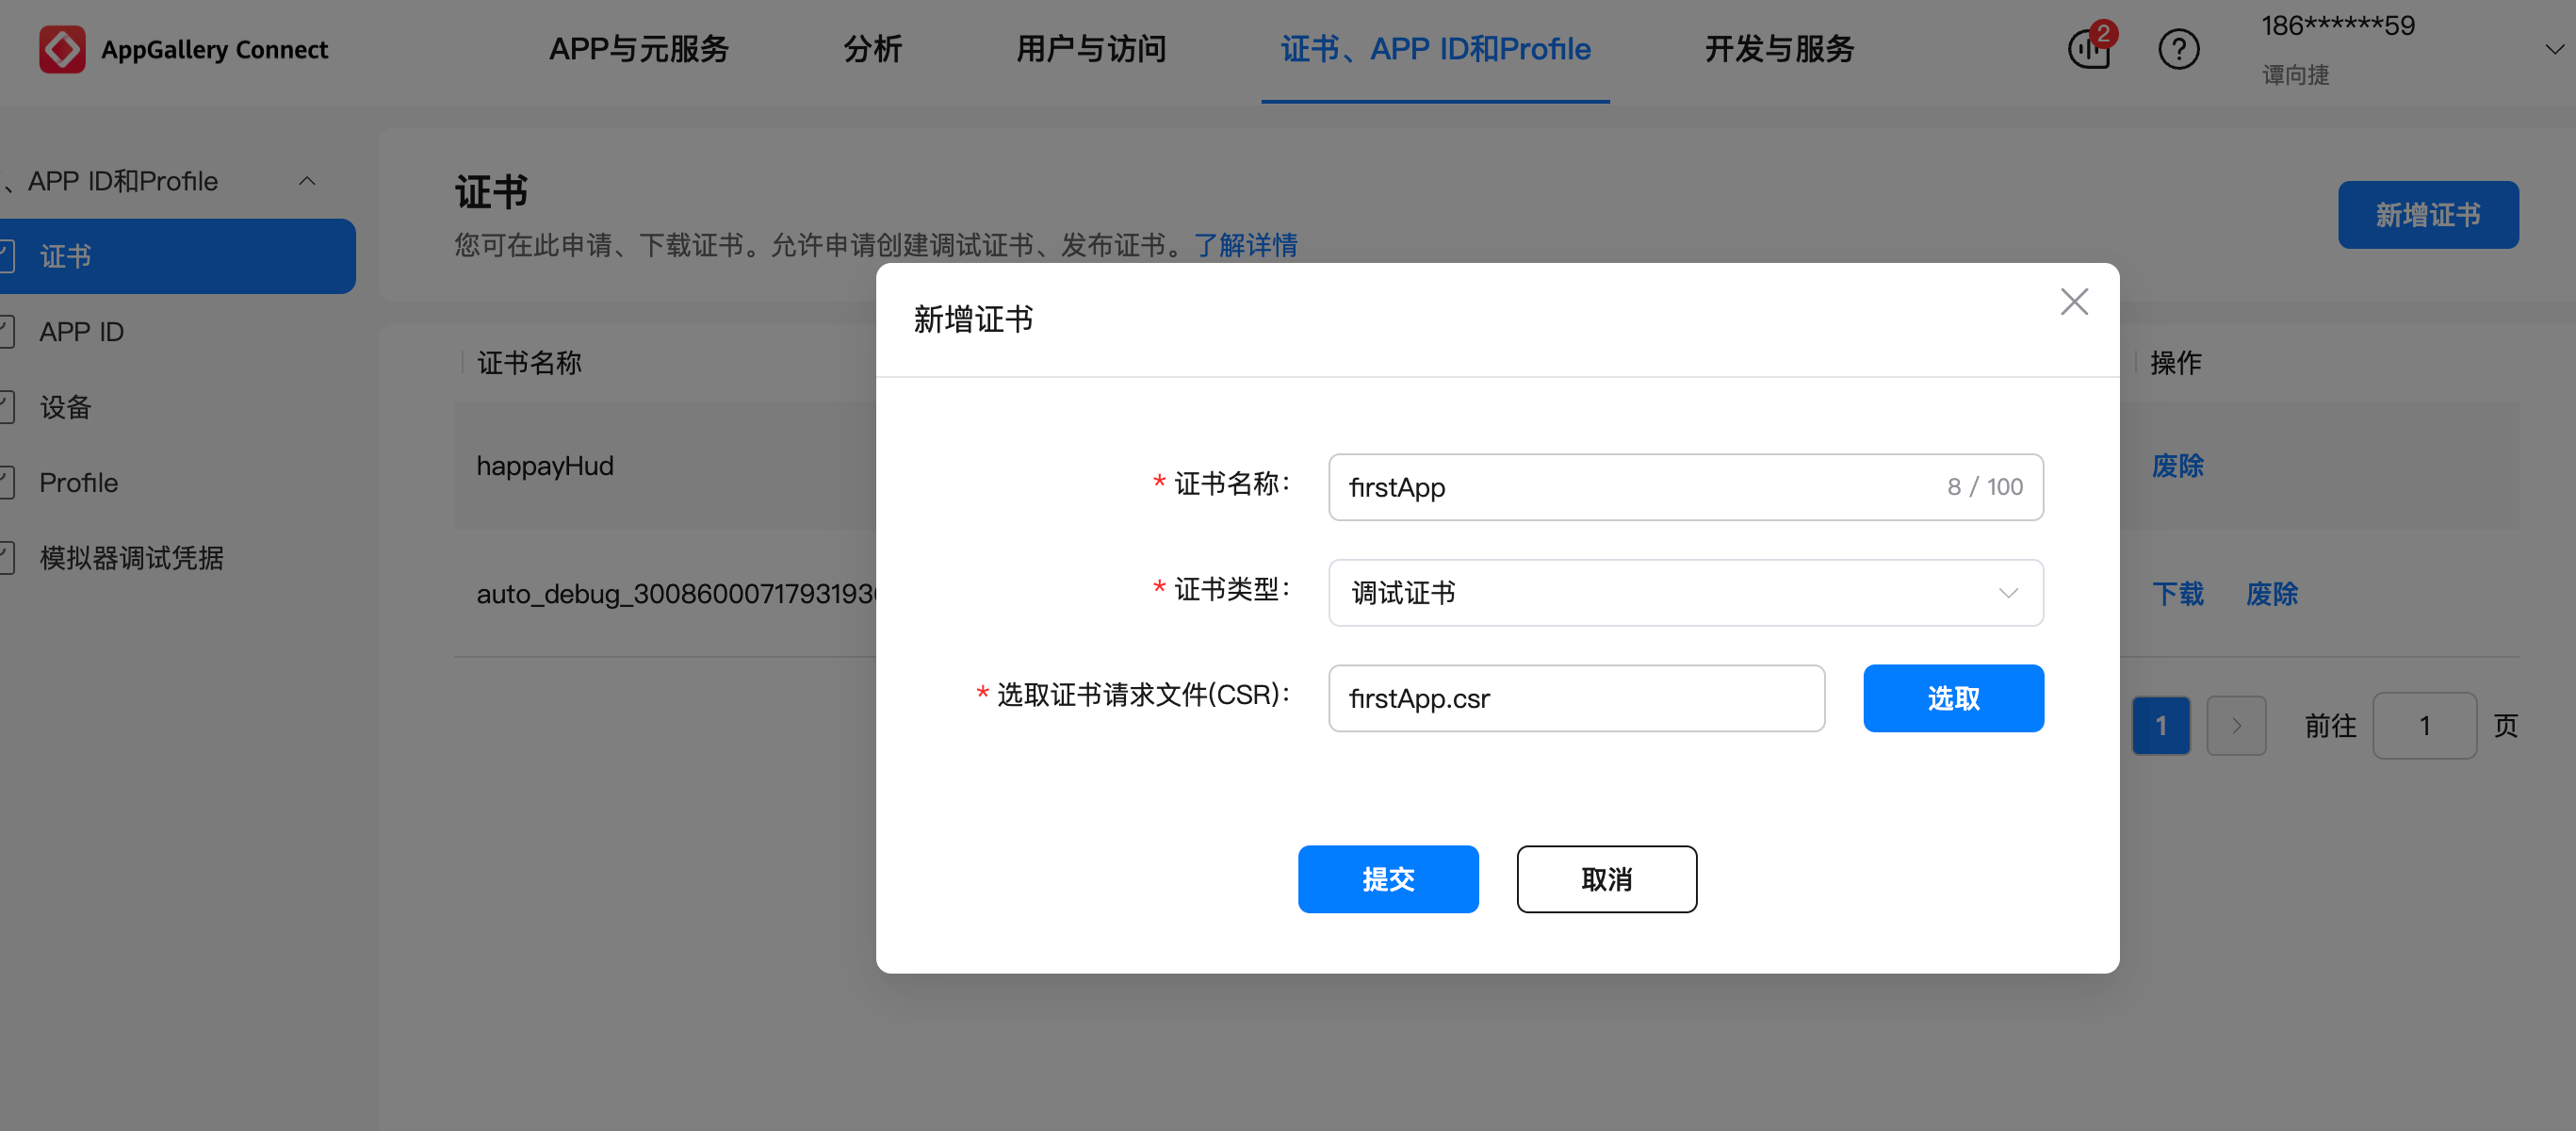2576x1131 pixels.
Task: Click the 了解详情 link
Action: click(x=1245, y=245)
